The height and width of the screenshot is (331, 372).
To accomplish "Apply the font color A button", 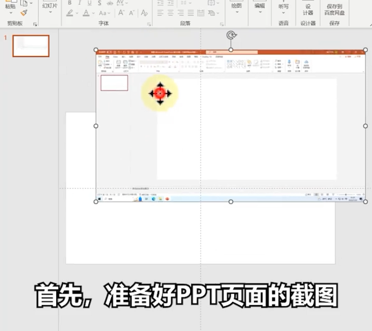I will pyautogui.click(x=86, y=13).
